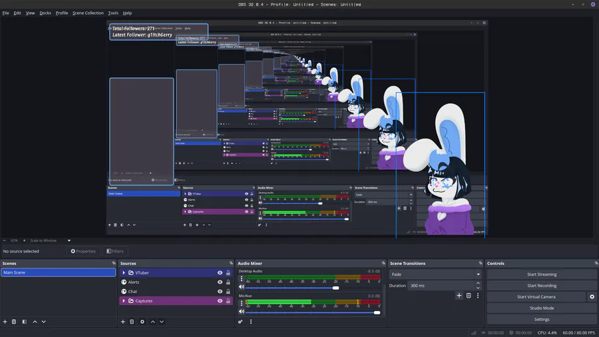Image resolution: width=599 pixels, height=337 pixels.
Task: Zoom out preview with minus icon
Action: tap(5, 240)
